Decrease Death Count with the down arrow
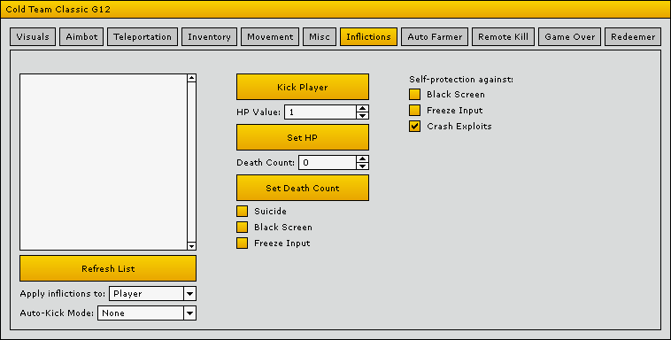This screenshot has width=671, height=340. (x=362, y=166)
